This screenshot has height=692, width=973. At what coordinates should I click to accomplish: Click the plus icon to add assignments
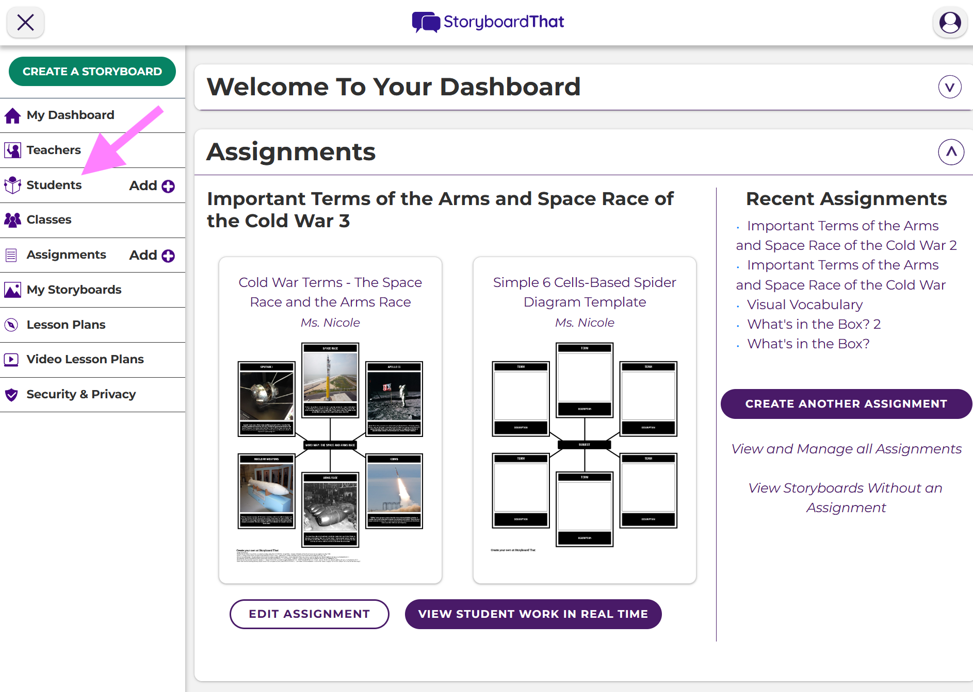pyautogui.click(x=168, y=256)
